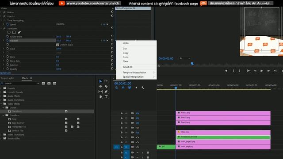Create ellipse mask under Transform effect

[9, 32]
